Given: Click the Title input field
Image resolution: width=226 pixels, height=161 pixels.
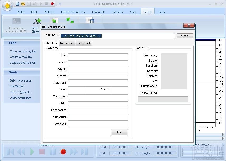Looking at the screenshot, I should coord(98,56).
